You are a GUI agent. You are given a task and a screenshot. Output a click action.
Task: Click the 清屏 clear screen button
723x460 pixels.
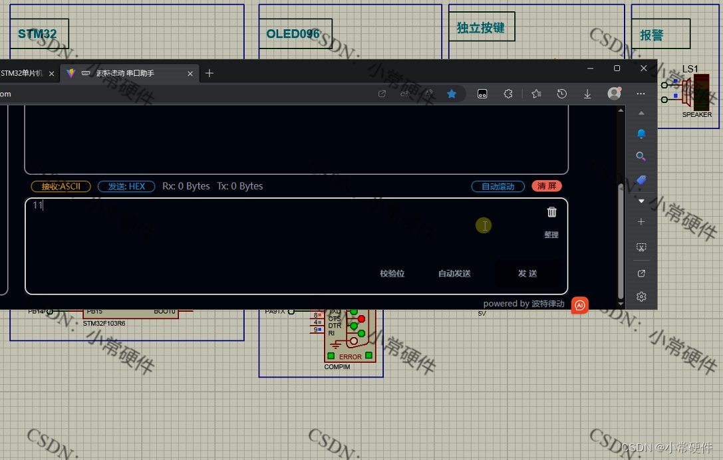coord(546,185)
